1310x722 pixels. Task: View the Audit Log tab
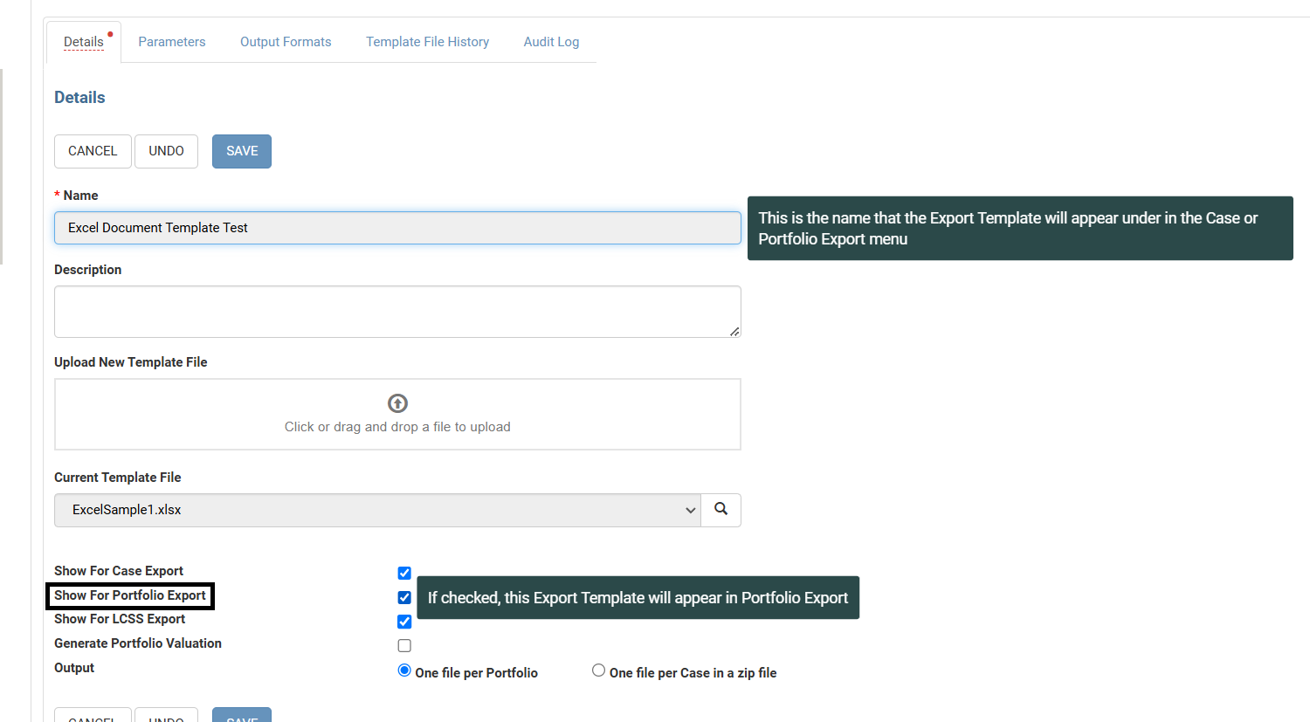click(551, 42)
